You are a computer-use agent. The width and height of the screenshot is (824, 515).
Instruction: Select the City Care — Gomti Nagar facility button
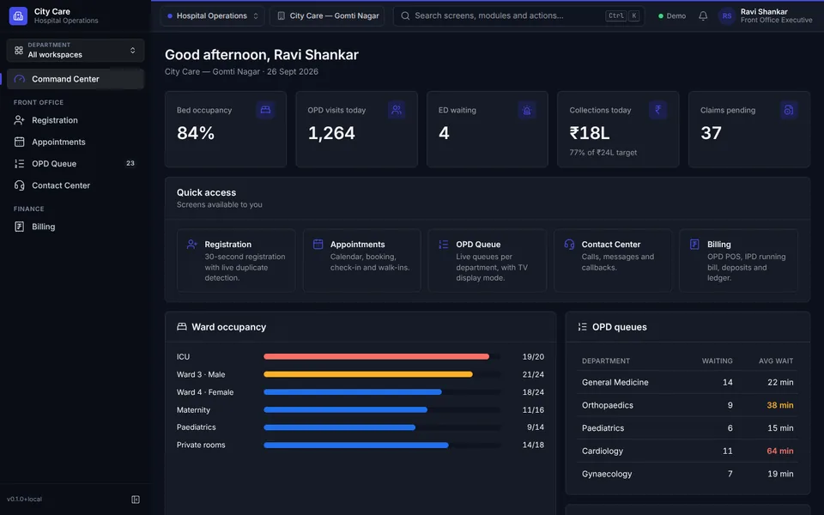pyautogui.click(x=327, y=15)
